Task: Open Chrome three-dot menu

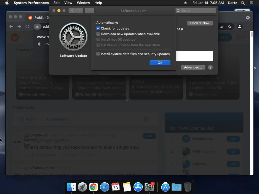Action: tap(248, 27)
